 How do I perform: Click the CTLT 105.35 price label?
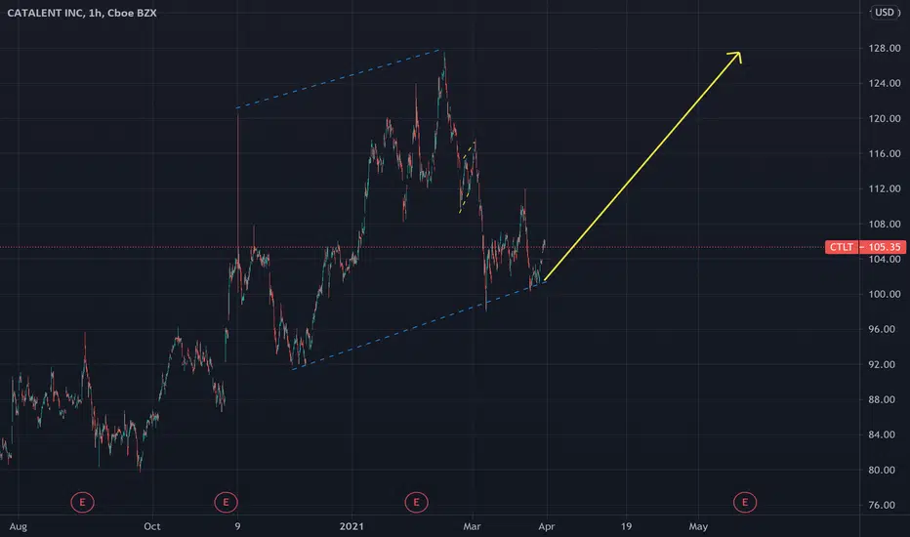pos(865,247)
